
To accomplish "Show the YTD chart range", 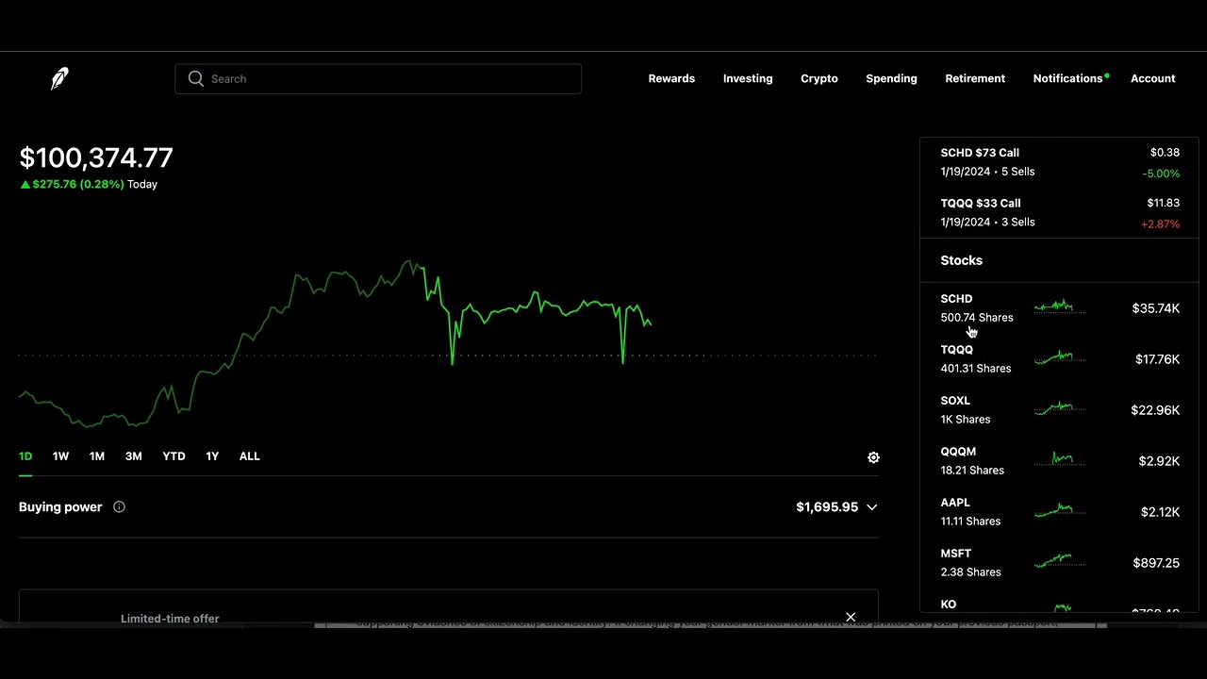I will 174,456.
